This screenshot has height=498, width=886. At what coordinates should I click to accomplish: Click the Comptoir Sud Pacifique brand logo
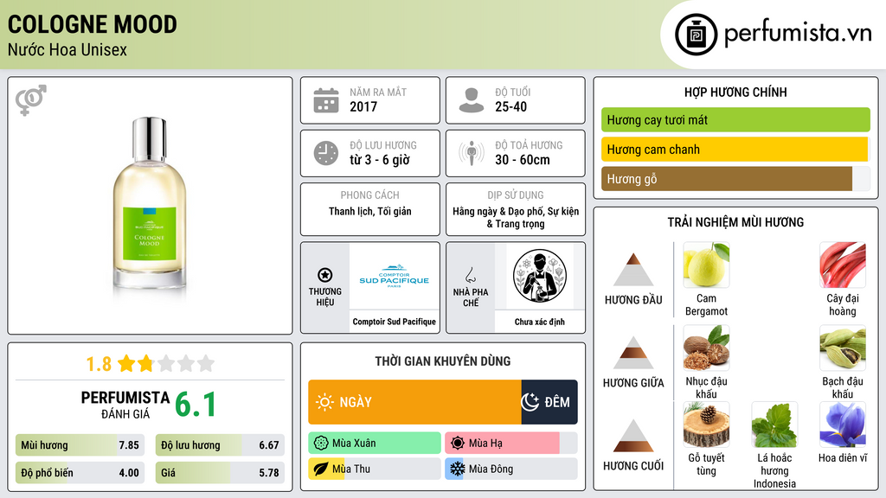pos(394,277)
